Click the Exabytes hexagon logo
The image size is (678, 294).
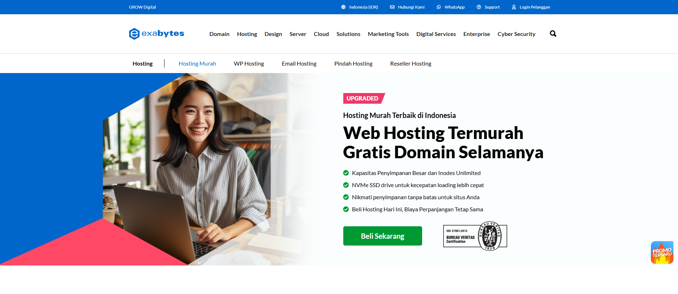(134, 34)
